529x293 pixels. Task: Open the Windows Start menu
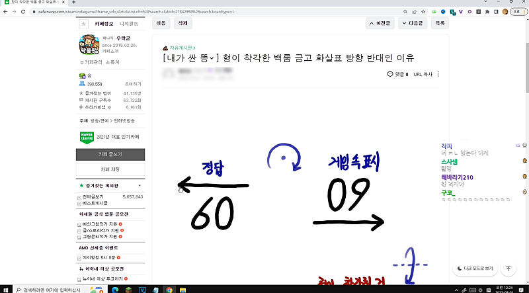pyautogui.click(x=7, y=290)
